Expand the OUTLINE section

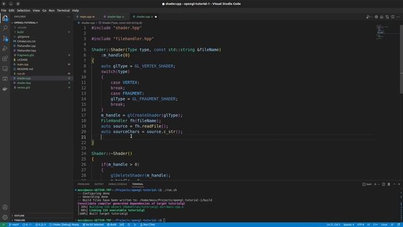19,216
